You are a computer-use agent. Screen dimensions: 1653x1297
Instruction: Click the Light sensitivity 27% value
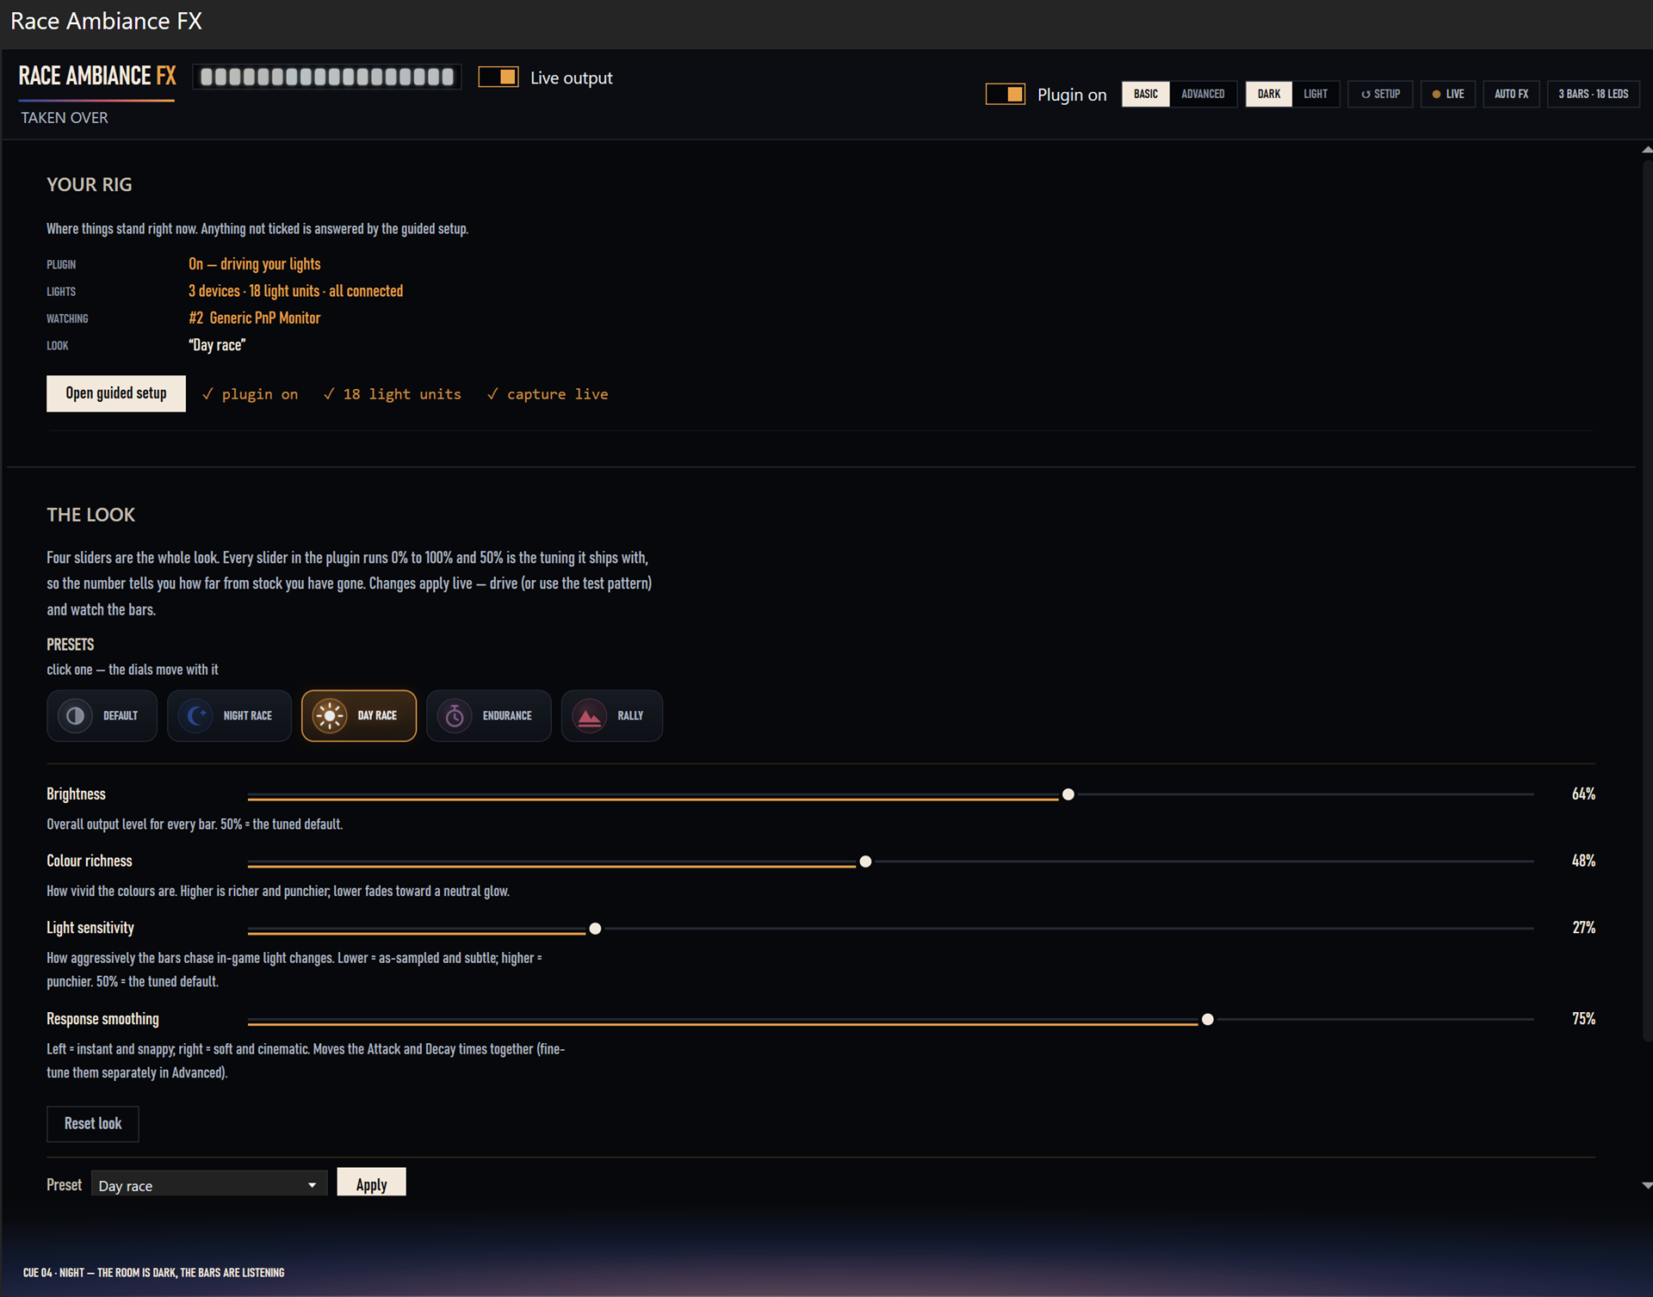point(1583,927)
